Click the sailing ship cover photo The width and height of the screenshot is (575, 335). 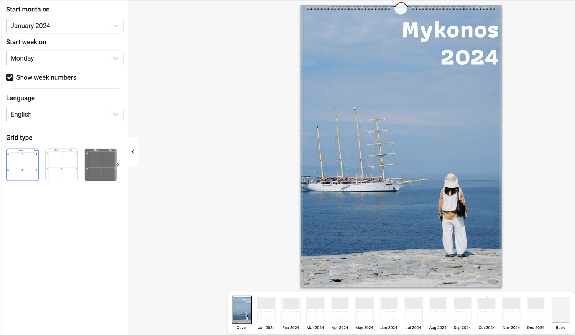pyautogui.click(x=401, y=146)
